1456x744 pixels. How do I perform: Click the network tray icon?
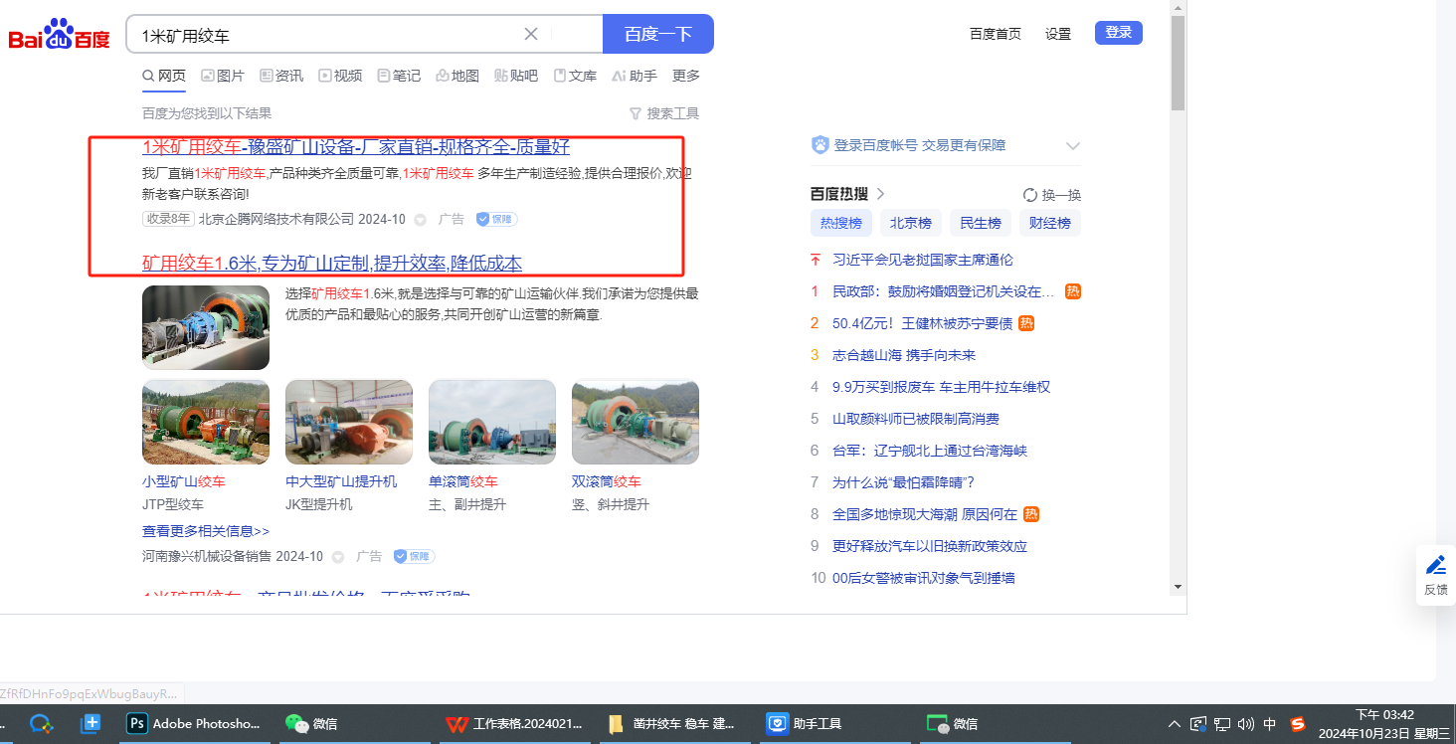coord(1222,724)
